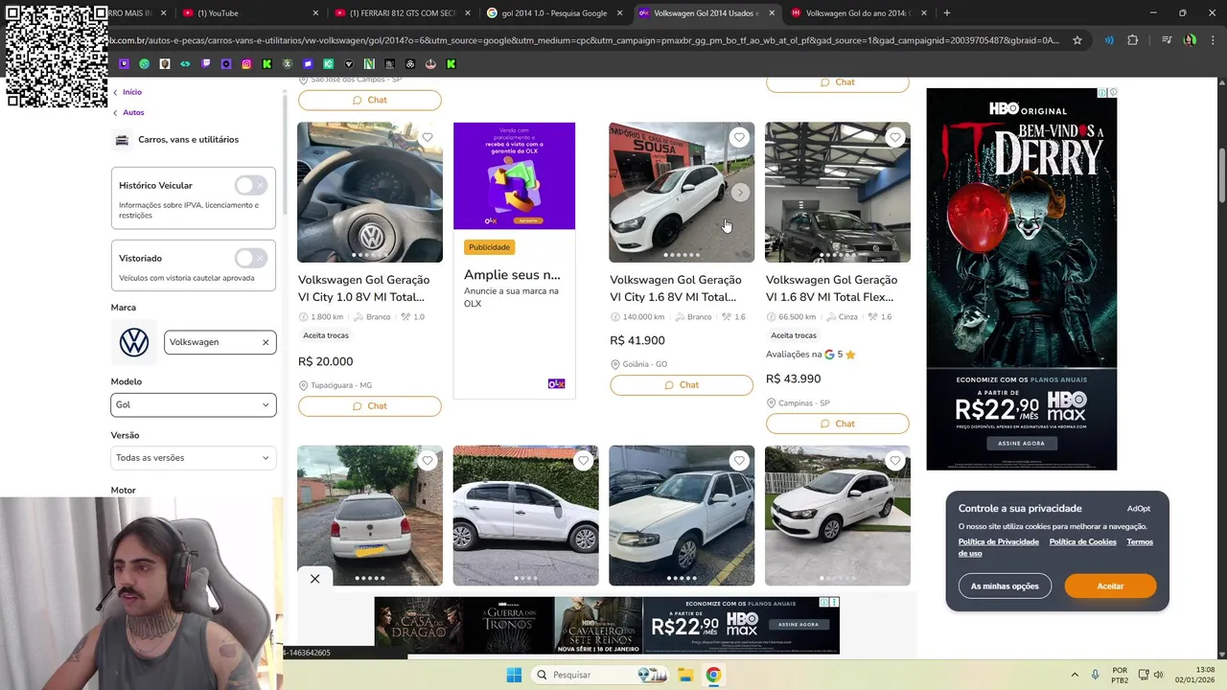Switch to Volkswagen Gol do ano 2014 tab
Image resolution: width=1227 pixels, height=690 pixels.
tap(858, 12)
